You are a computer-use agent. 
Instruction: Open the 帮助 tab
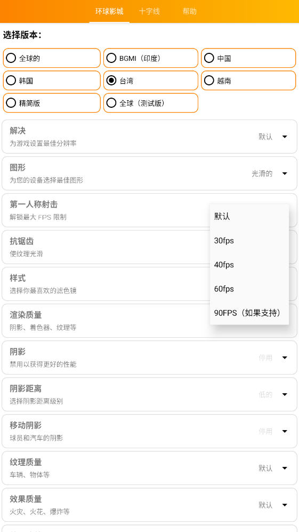coord(190,12)
